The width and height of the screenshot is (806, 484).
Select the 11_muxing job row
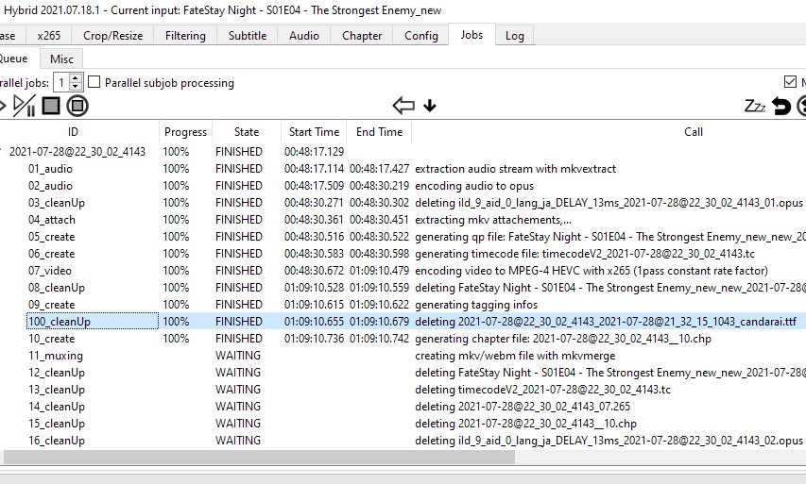point(56,356)
